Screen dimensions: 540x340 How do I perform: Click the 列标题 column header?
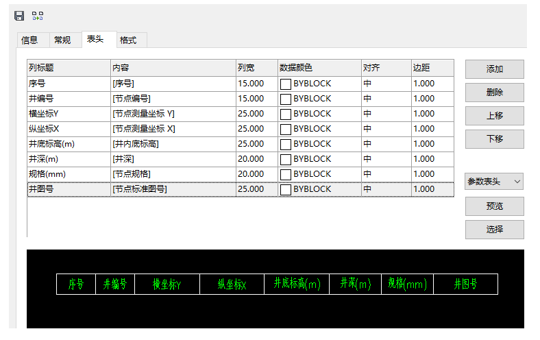(x=69, y=68)
